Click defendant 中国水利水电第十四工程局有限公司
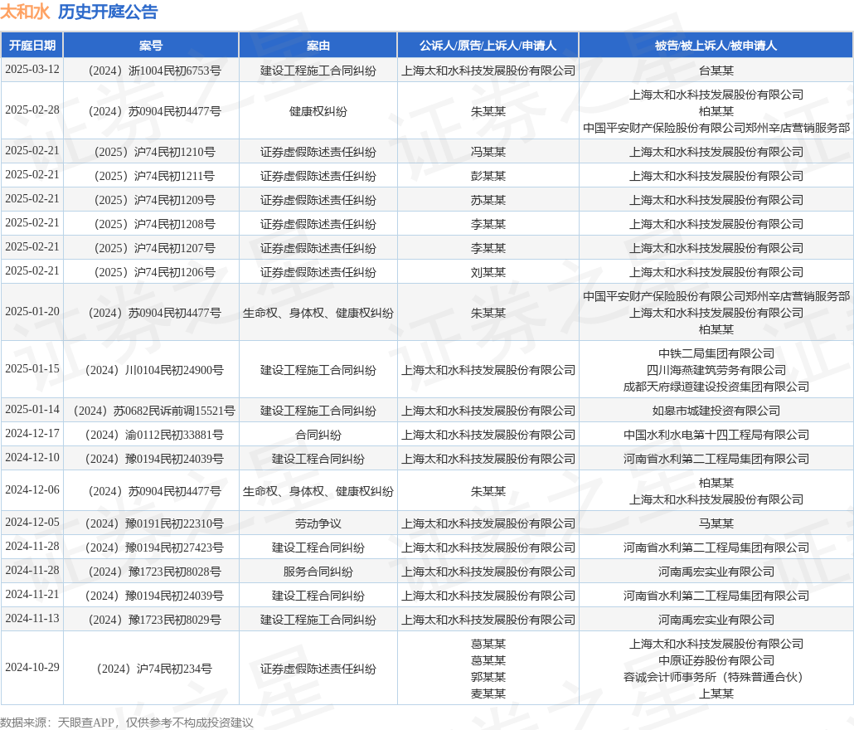854x730 pixels. click(716, 435)
